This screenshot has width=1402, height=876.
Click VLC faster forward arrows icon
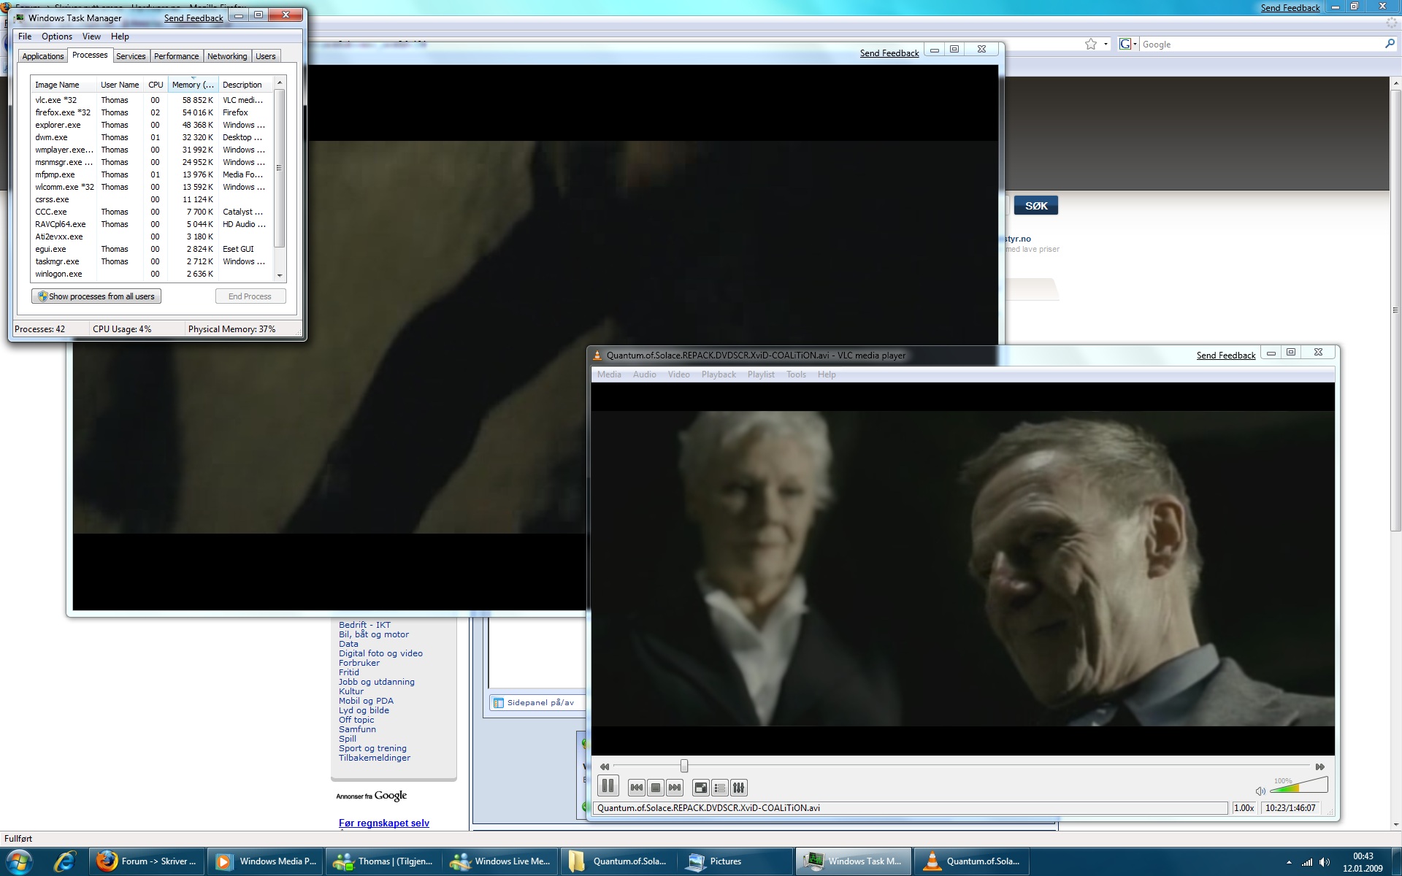click(x=1320, y=766)
